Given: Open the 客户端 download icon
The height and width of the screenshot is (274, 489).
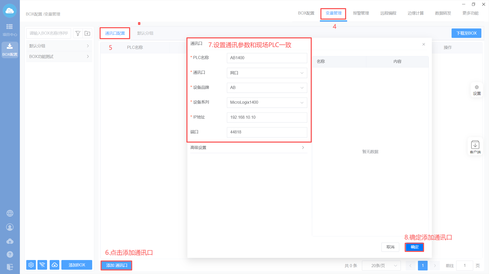Looking at the screenshot, I should [x=475, y=147].
